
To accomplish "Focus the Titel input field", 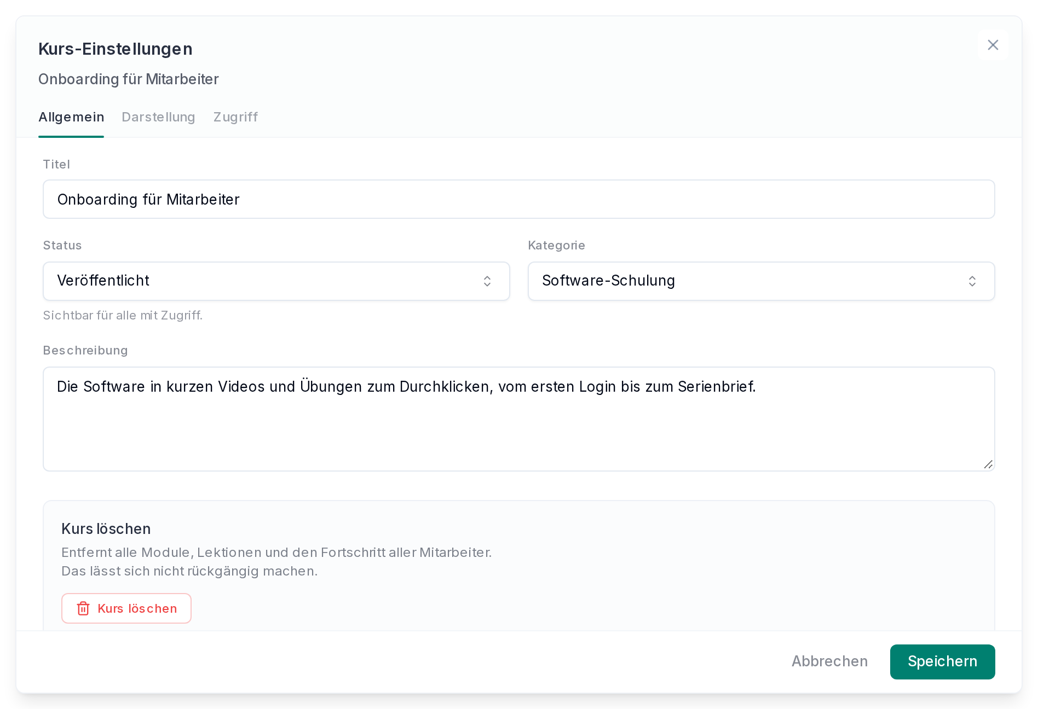I will coord(519,199).
